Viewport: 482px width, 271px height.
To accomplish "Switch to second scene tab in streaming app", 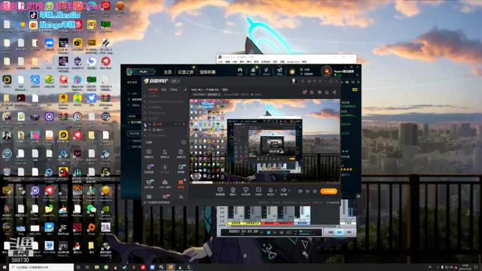I will (x=164, y=90).
